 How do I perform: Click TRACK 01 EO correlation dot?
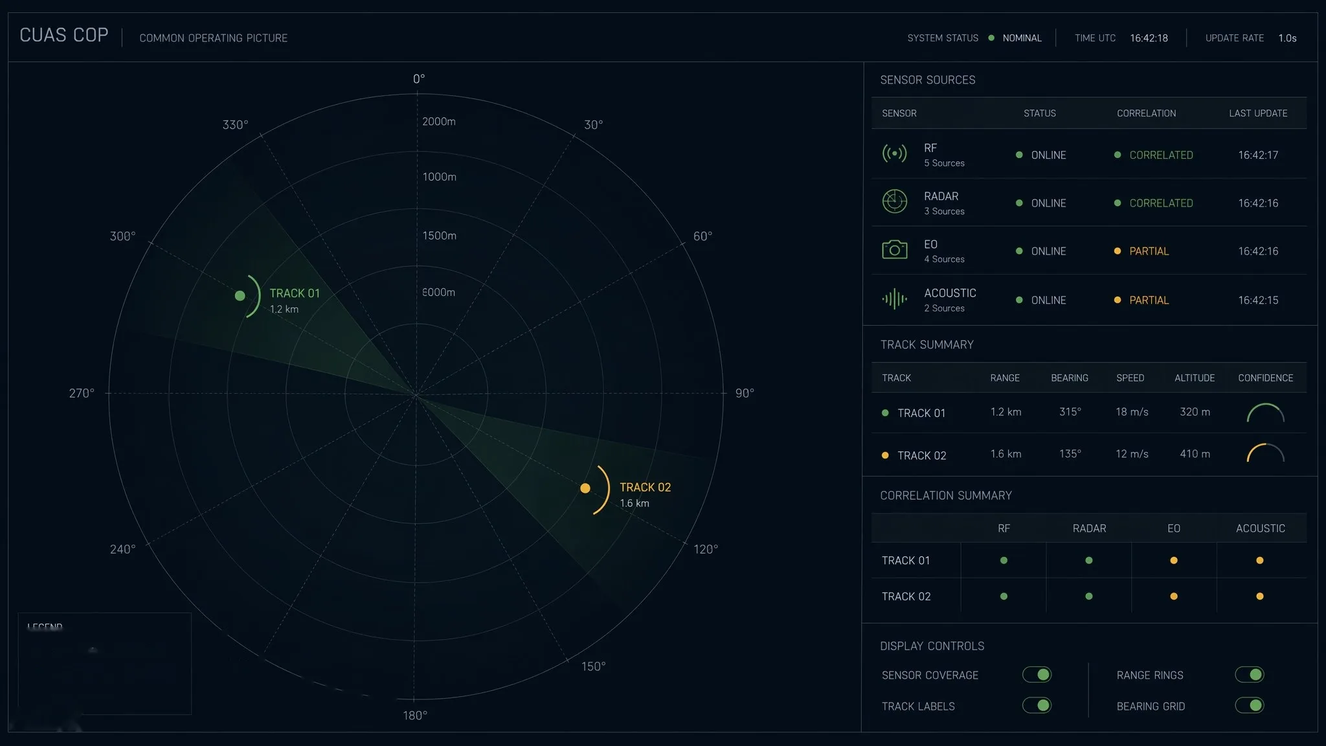pos(1174,560)
